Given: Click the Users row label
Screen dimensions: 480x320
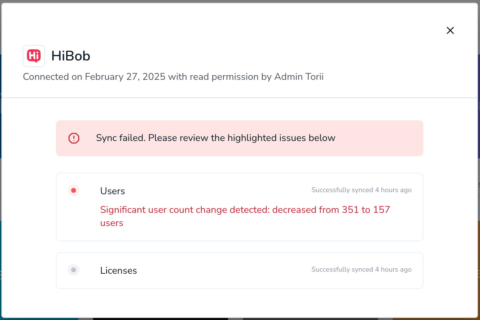Looking at the screenshot, I should pyautogui.click(x=113, y=191).
